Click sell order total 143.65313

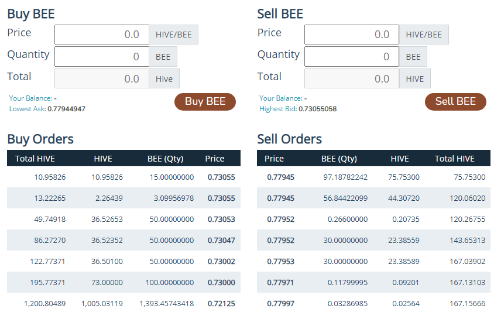[468, 241]
